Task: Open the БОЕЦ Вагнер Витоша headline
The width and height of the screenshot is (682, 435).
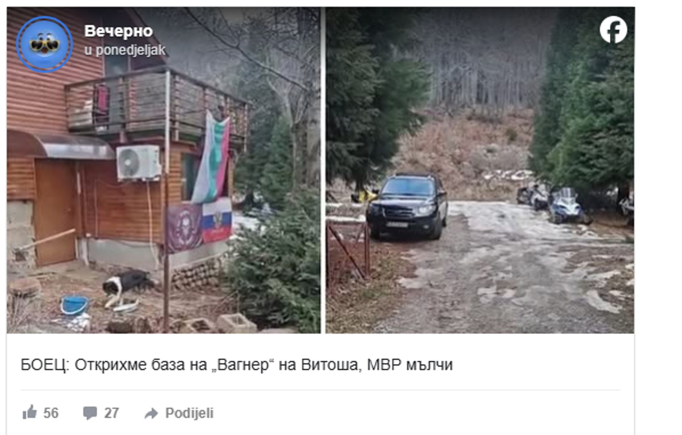Action: tap(237, 365)
